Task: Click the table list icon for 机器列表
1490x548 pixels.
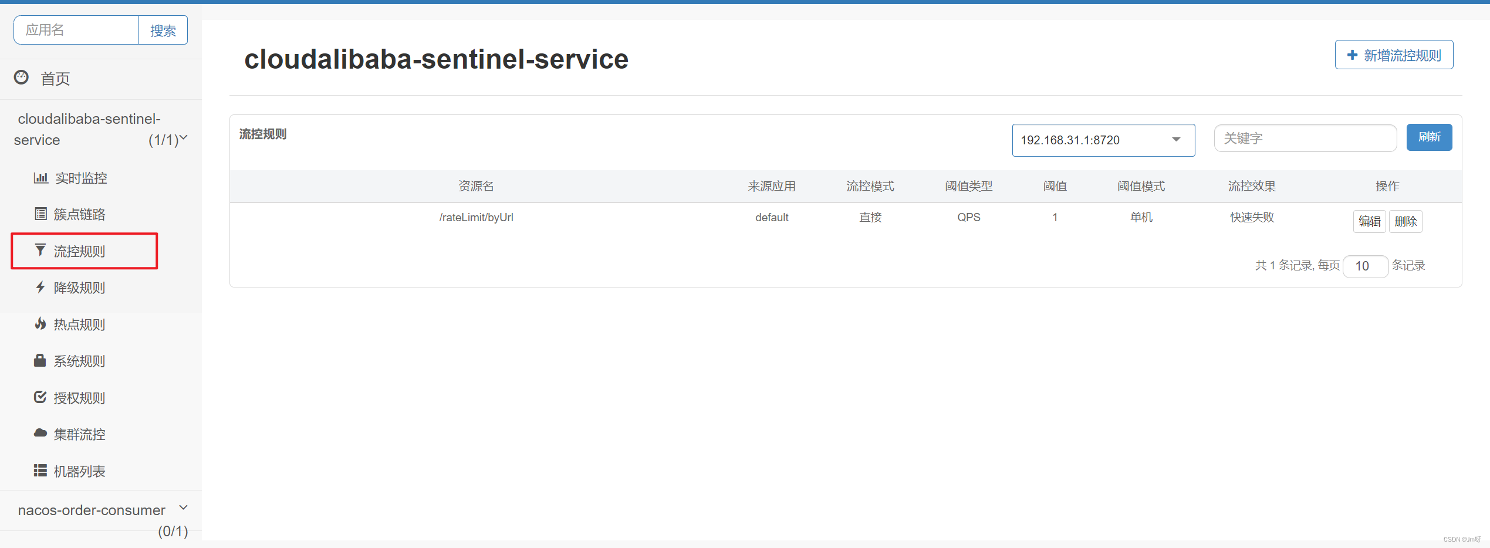Action: coord(40,471)
